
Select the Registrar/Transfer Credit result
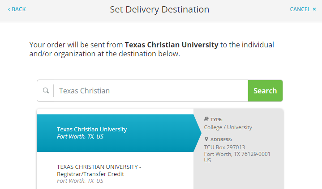click(115, 174)
